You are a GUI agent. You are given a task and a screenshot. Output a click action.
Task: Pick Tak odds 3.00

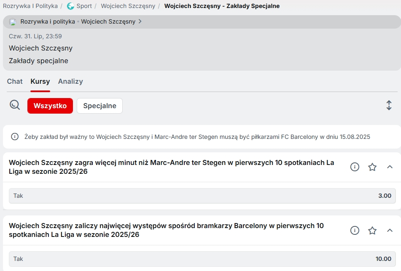point(202,196)
